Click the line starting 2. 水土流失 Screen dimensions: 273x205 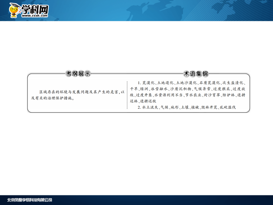coord(187,108)
